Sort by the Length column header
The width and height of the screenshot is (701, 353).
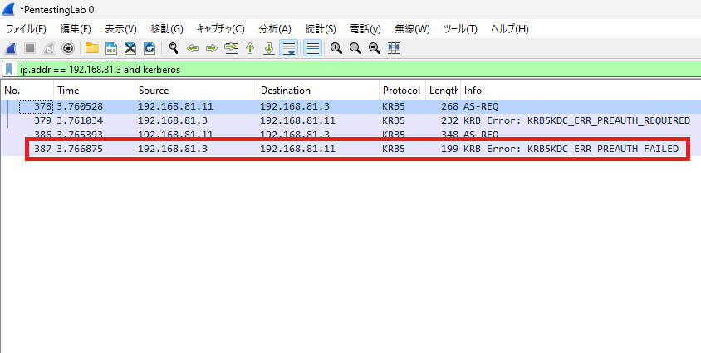tap(443, 91)
